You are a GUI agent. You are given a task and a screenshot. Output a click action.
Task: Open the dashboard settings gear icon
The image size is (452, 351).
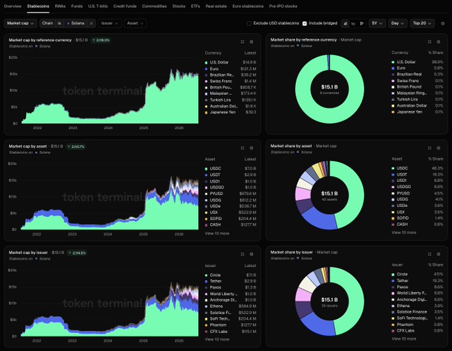tap(443, 24)
